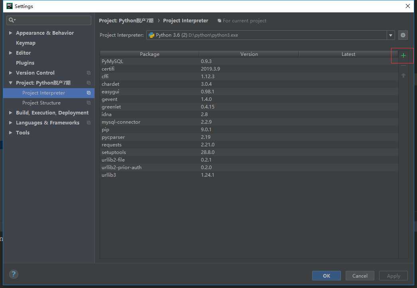Viewport: 417px width, 288px height.
Task: Click the OK button
Action: (x=327, y=276)
